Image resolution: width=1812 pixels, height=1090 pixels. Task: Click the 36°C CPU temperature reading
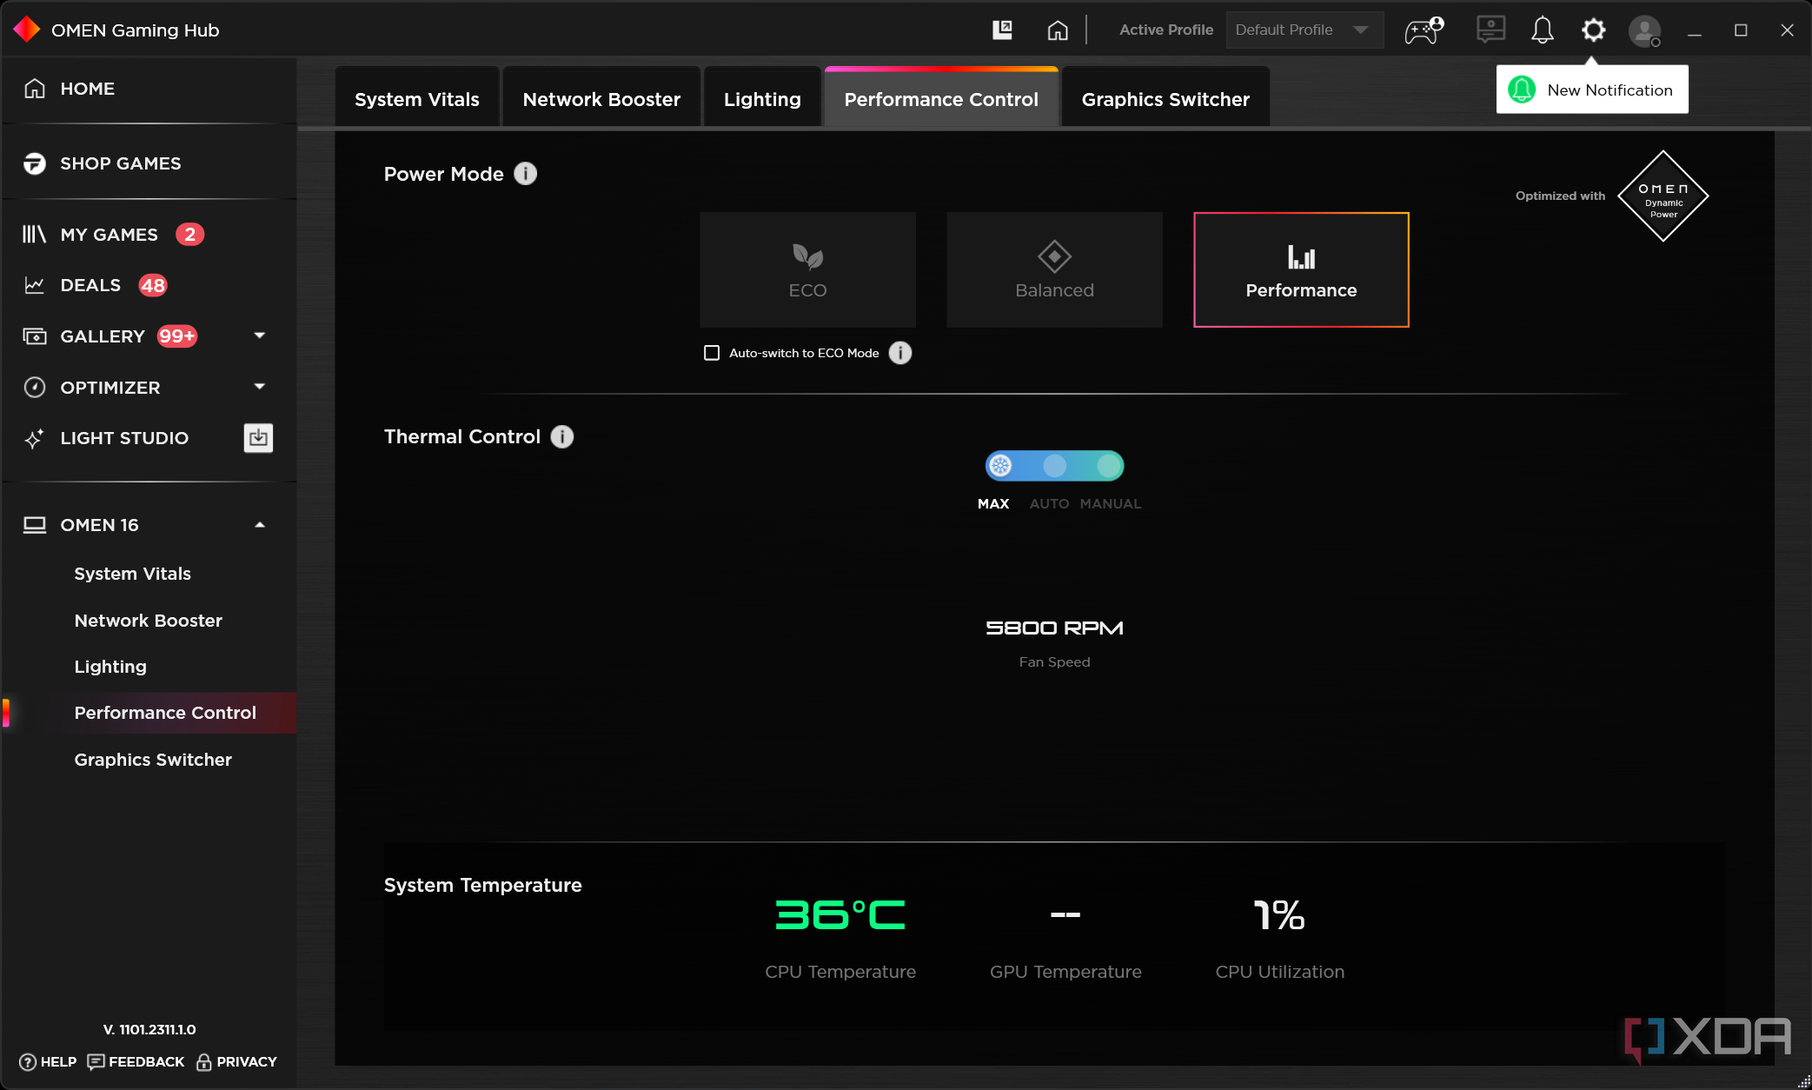coord(840,915)
